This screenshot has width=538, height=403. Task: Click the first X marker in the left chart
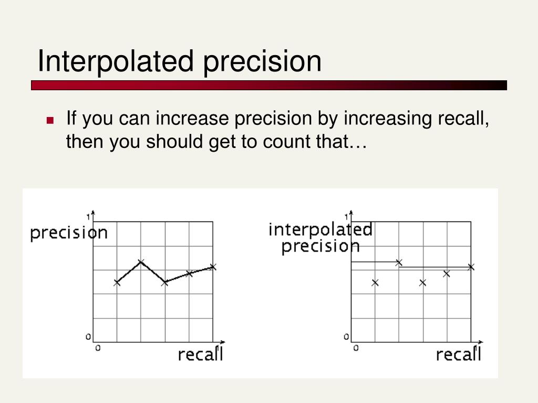coord(117,283)
